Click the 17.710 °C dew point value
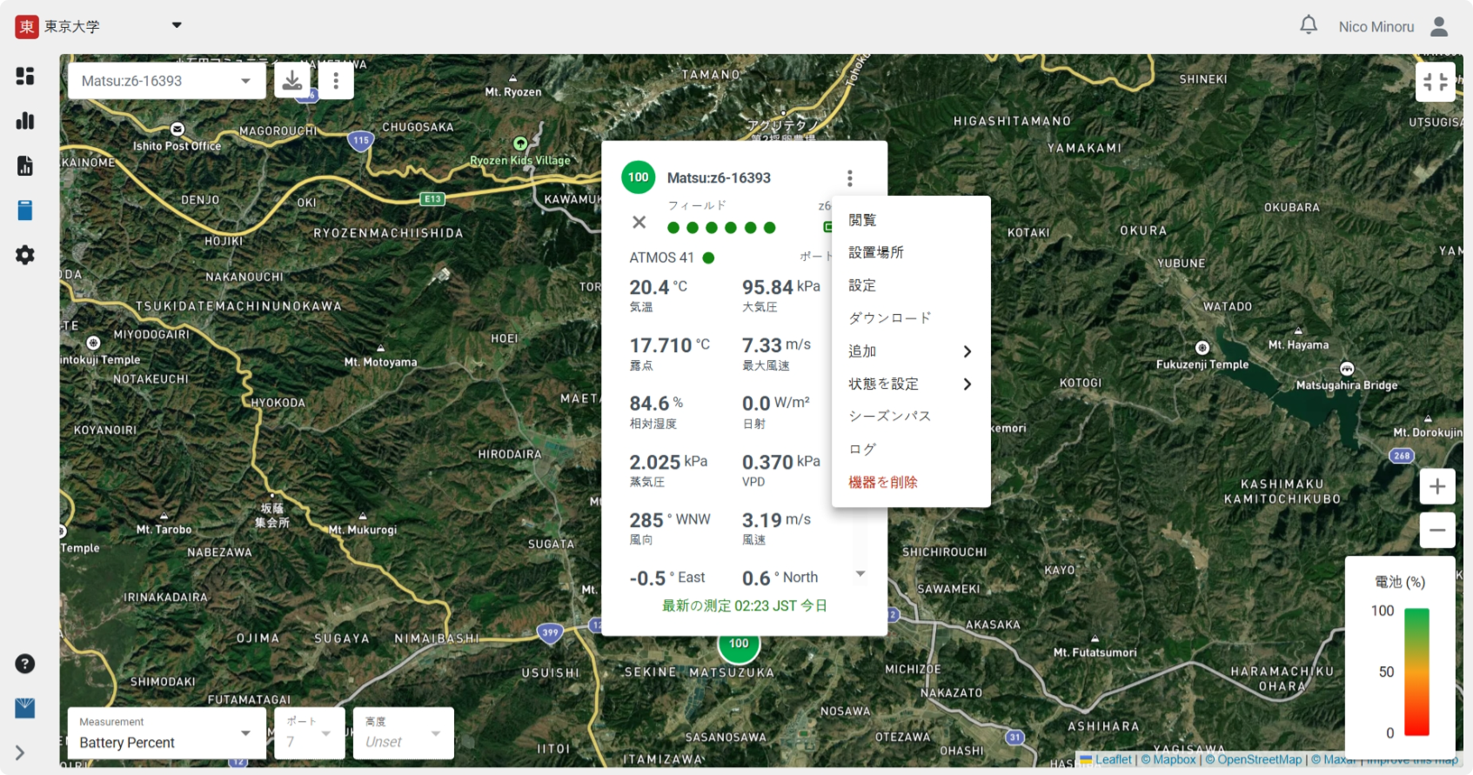Viewport: 1473px width, 775px height. point(670,345)
